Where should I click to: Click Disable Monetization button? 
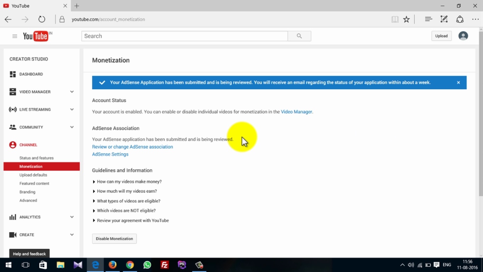coord(114,239)
